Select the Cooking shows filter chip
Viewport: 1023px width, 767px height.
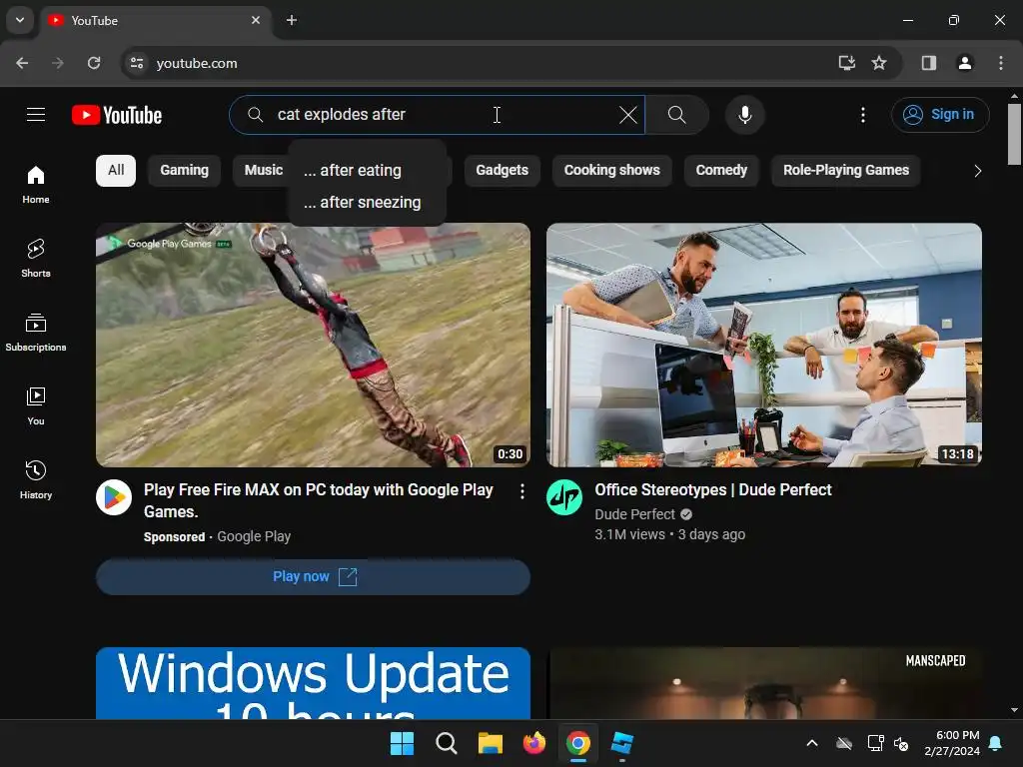611,170
